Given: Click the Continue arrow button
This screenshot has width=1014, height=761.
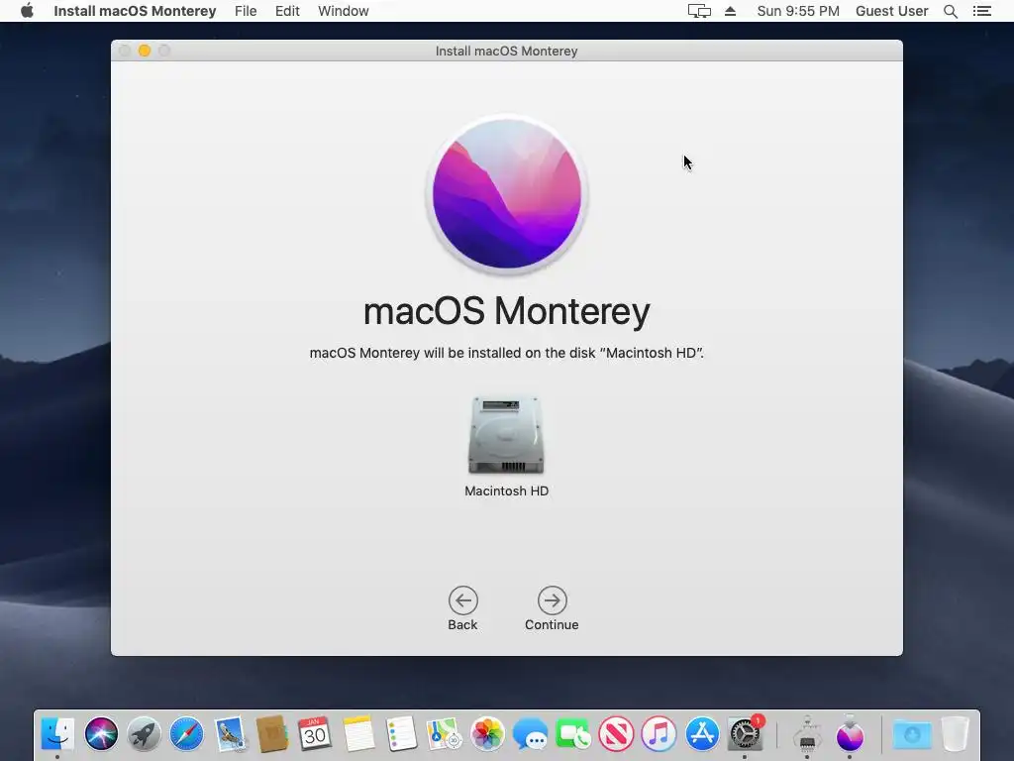Looking at the screenshot, I should 552,600.
